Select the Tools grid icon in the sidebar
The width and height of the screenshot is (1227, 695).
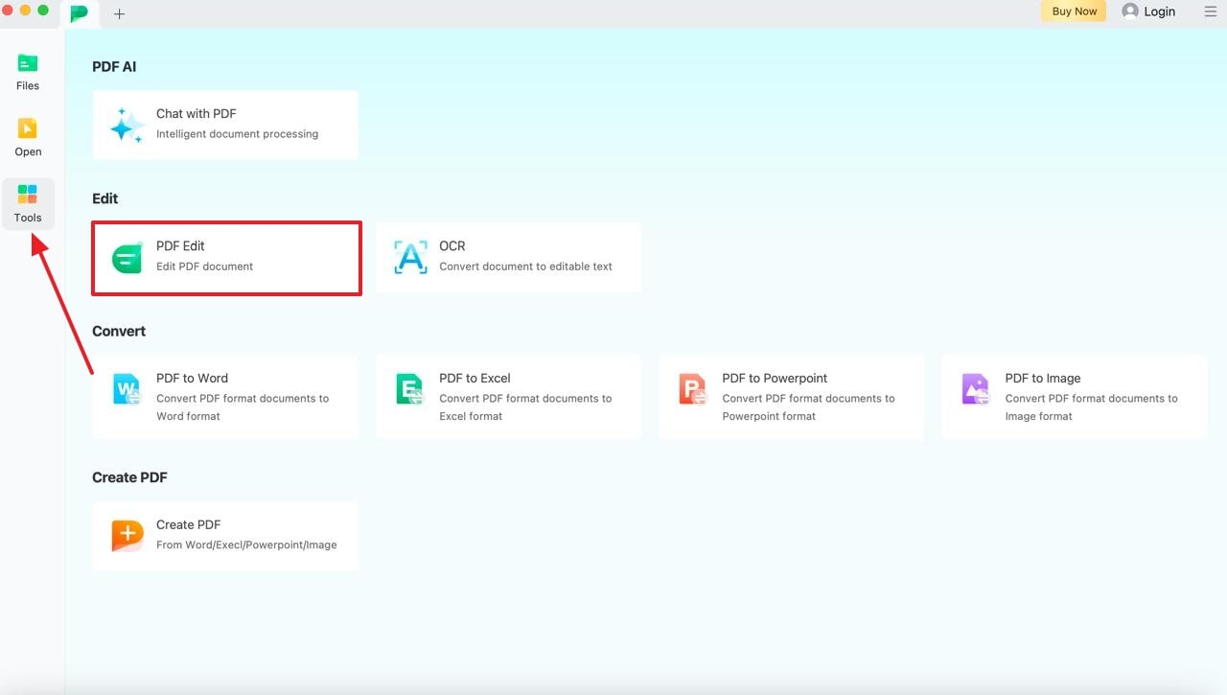28,195
